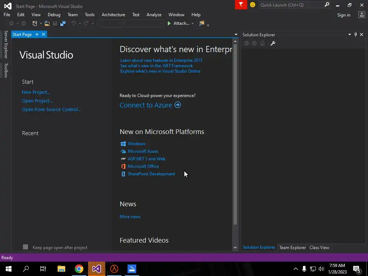Click Learn about new features in Enterprise 2015
The image size is (368, 276).
[161, 60]
